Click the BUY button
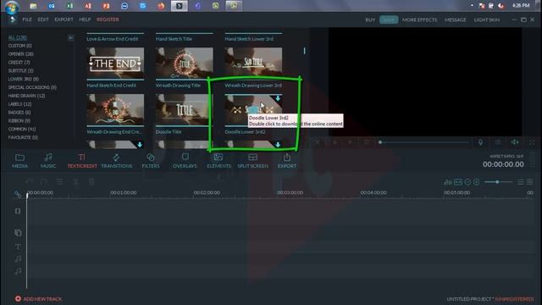The height and width of the screenshot is (305, 542). (370, 20)
